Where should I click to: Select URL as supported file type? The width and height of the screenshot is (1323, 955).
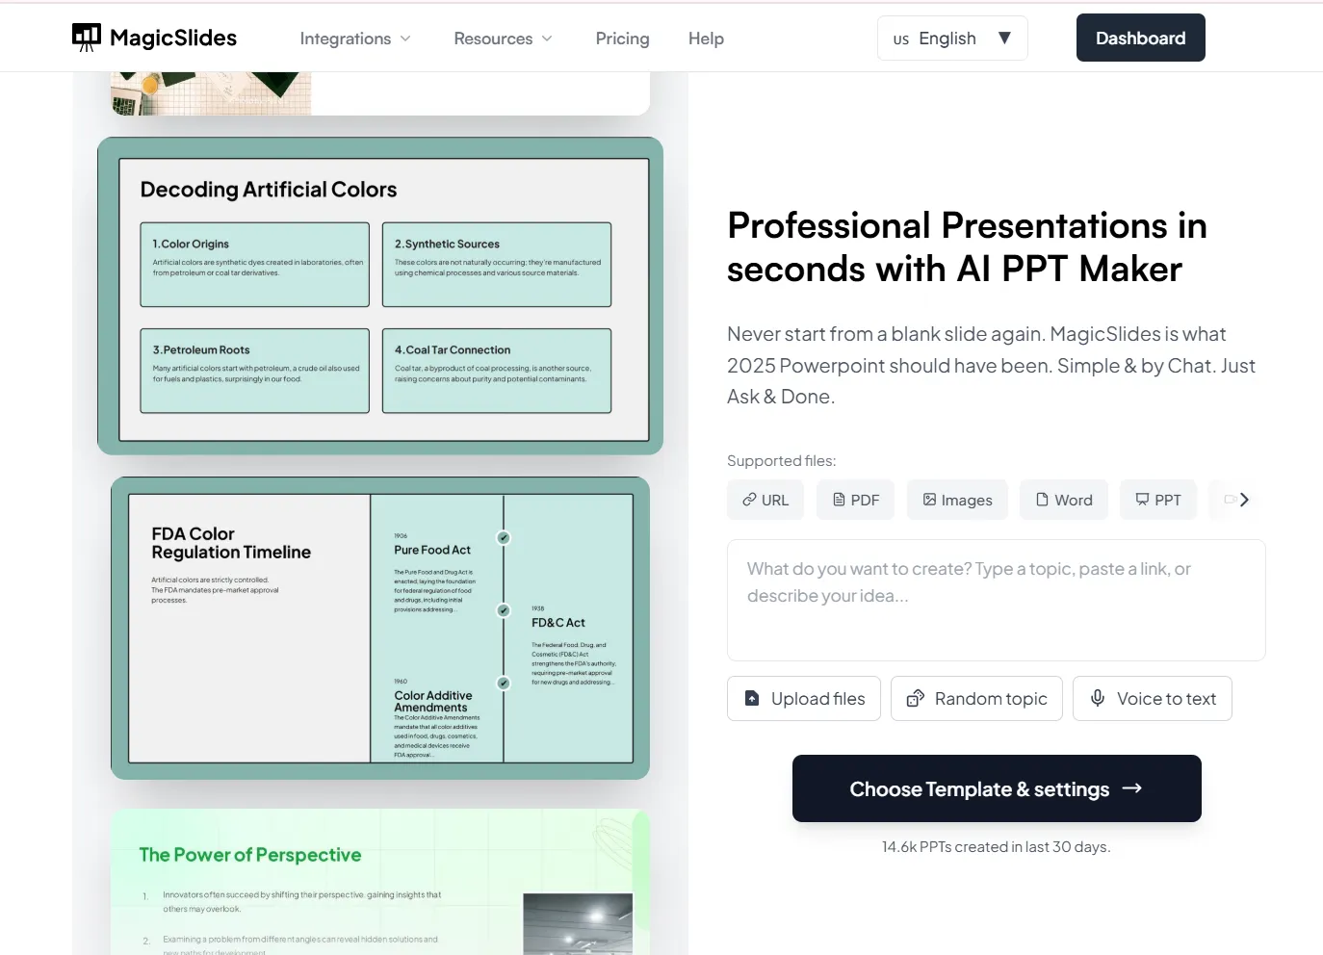[765, 500]
